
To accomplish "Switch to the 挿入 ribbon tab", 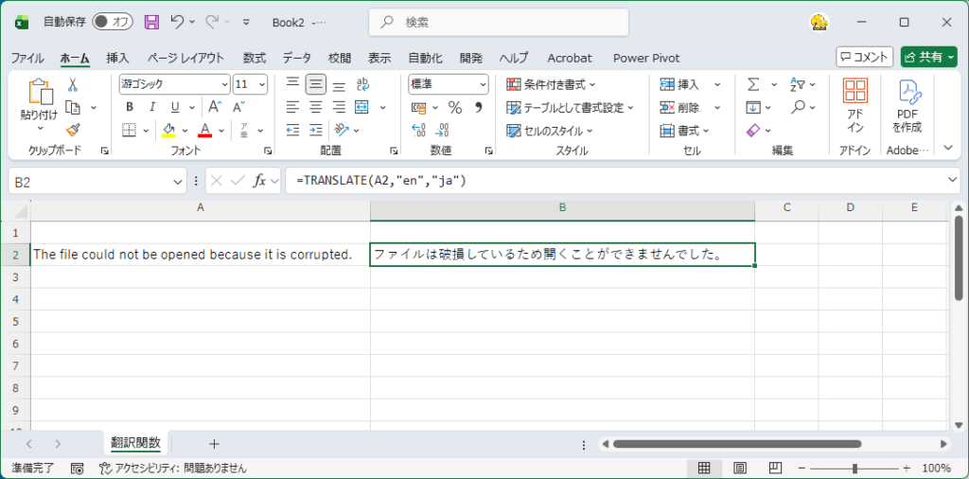I will pyautogui.click(x=117, y=58).
